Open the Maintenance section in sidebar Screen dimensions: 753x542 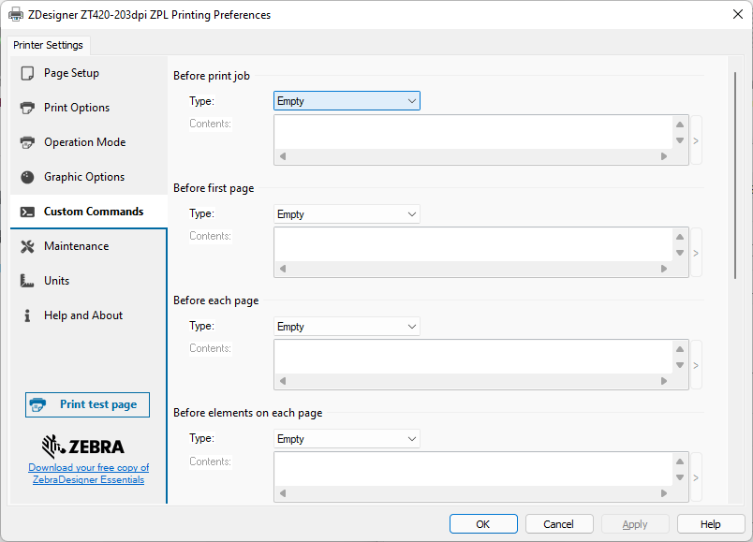76,246
